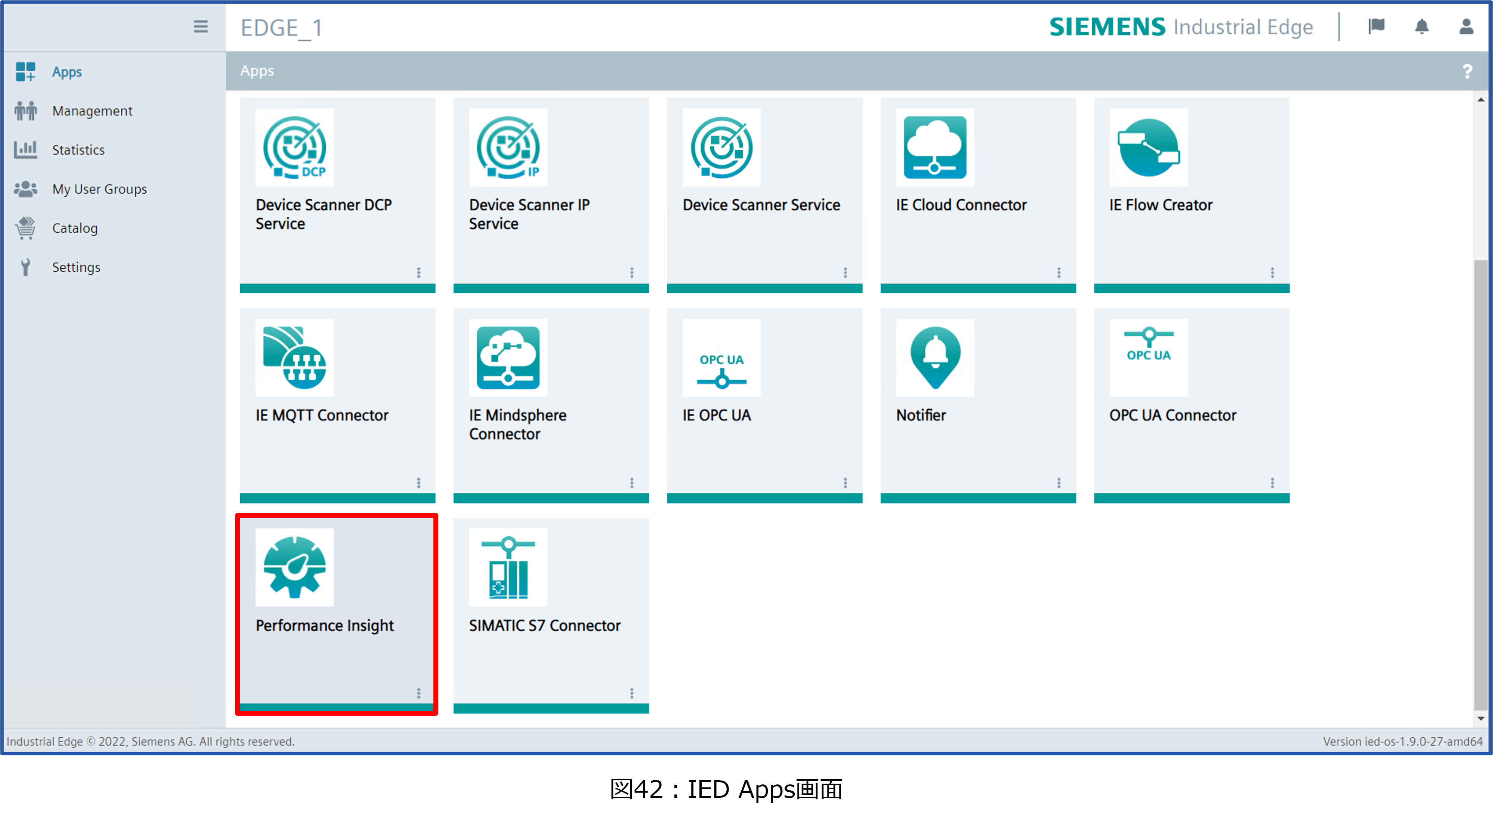Open notifications bell in header

1421,27
